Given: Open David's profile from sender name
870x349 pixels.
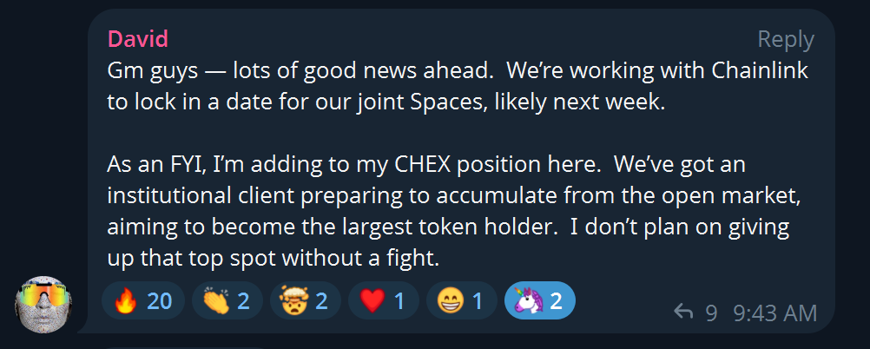Looking at the screenshot, I should tap(137, 39).
